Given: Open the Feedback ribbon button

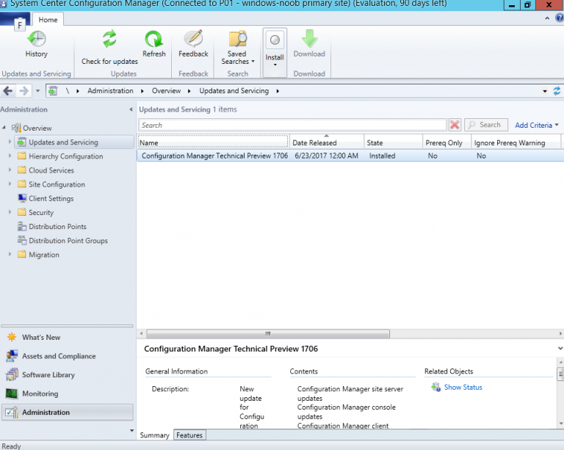Looking at the screenshot, I should click(194, 44).
